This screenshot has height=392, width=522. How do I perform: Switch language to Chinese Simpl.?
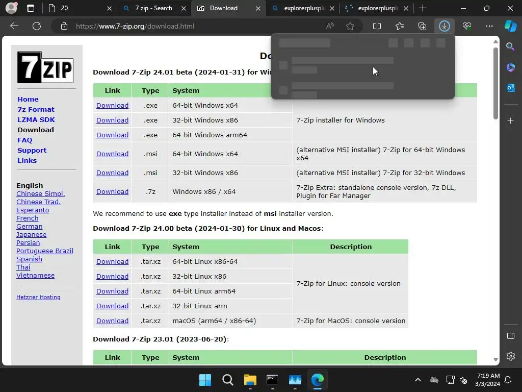pos(41,193)
